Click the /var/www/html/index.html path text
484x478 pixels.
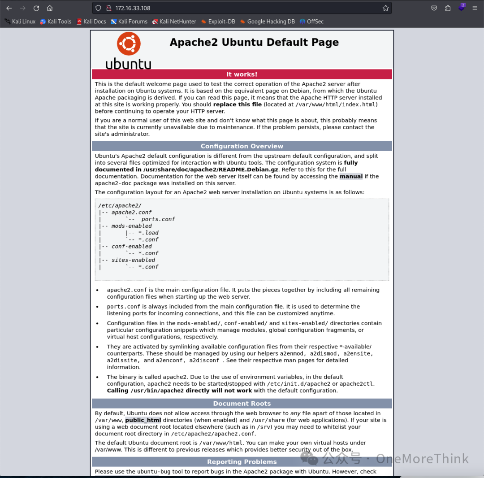click(335, 104)
